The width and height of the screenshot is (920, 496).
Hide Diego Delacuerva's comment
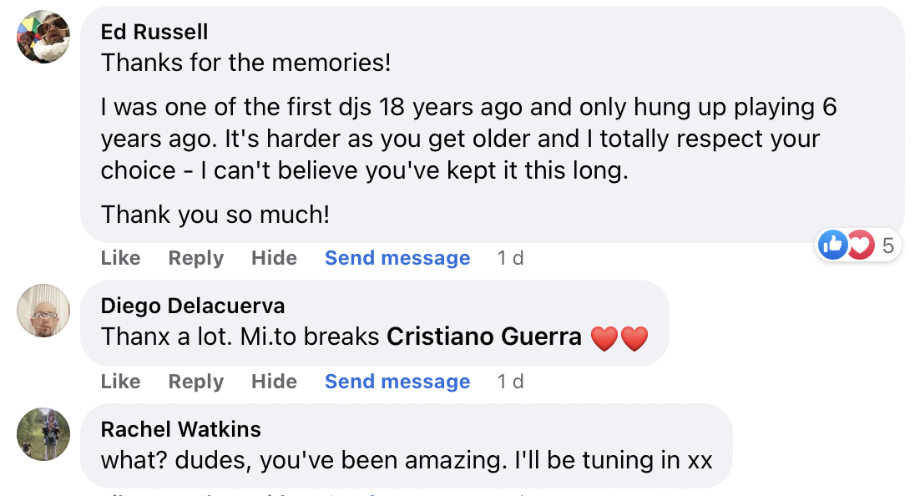(x=274, y=382)
